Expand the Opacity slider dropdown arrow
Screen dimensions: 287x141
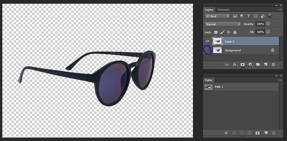coord(268,24)
